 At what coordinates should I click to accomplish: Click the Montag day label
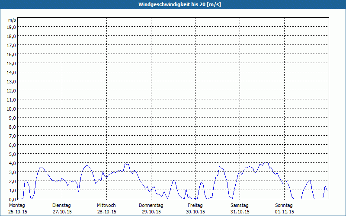pyautogui.click(x=17, y=206)
